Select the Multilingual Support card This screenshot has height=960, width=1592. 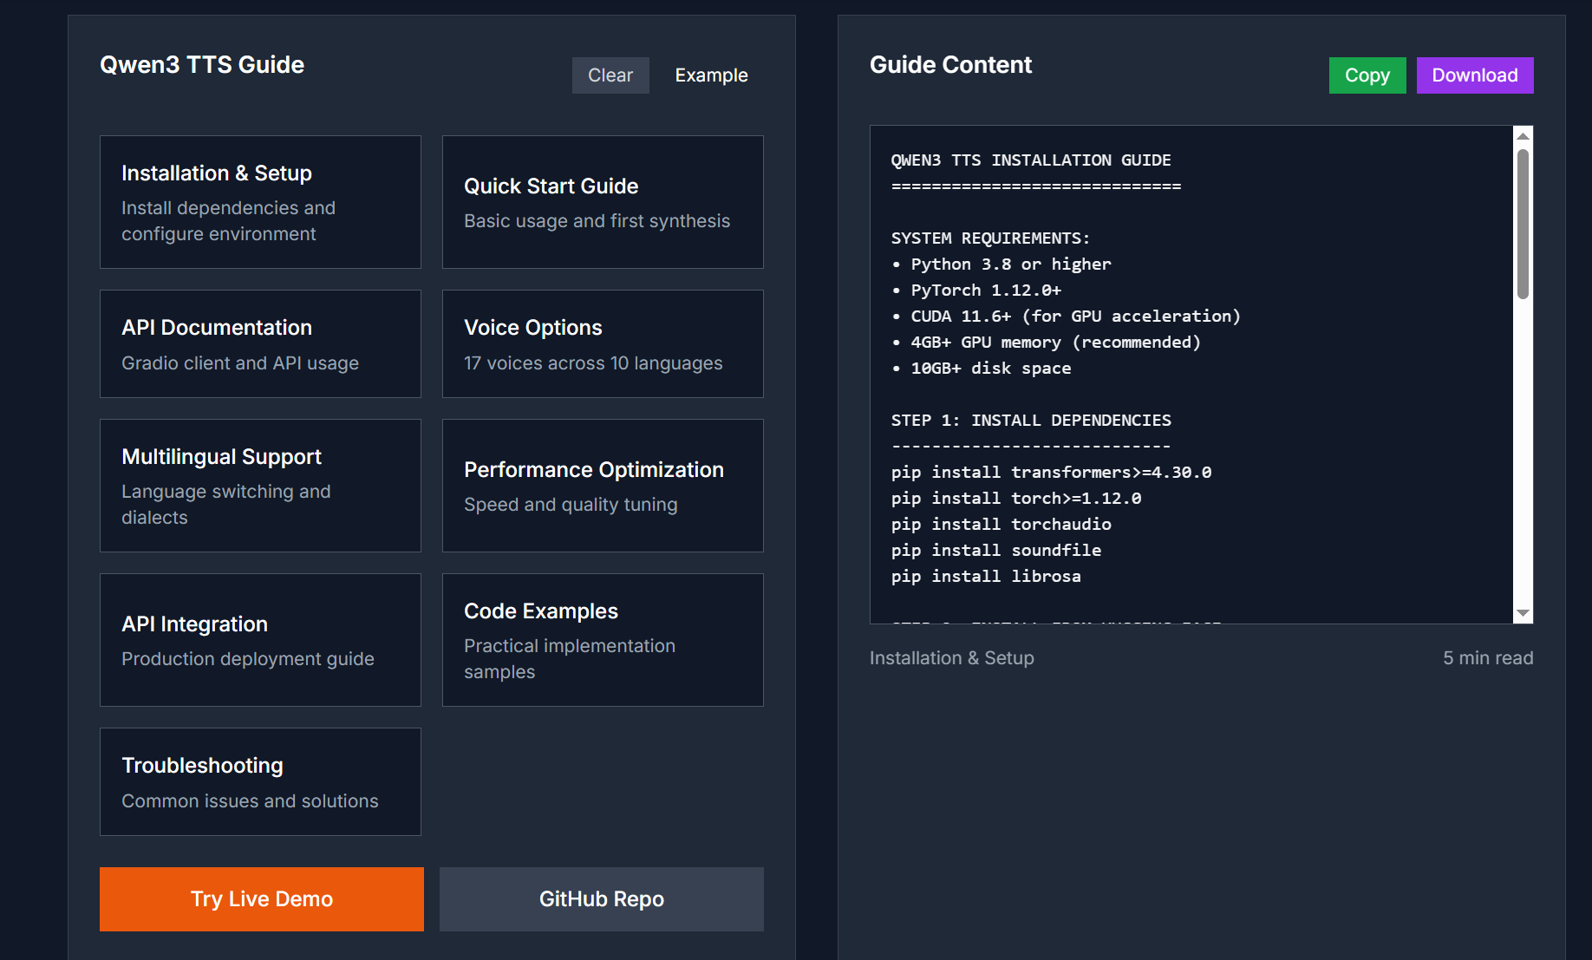260,486
